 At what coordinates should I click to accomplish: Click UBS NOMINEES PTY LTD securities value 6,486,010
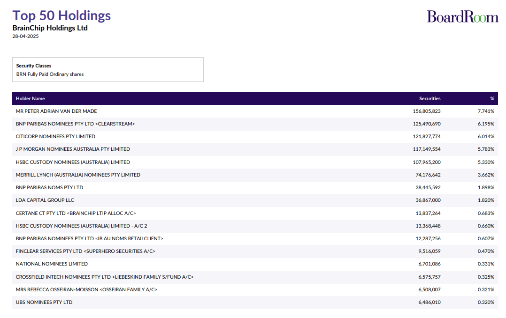[x=429, y=303]
